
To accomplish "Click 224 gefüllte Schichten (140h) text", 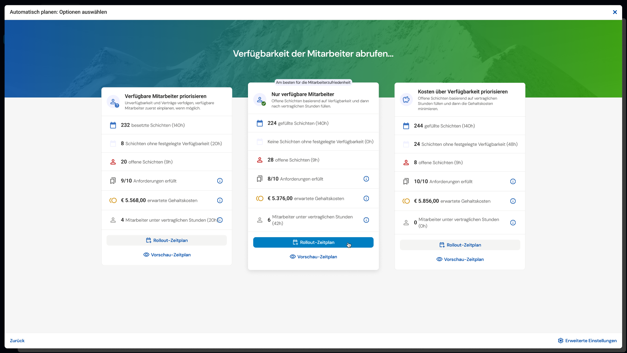I will click(298, 123).
